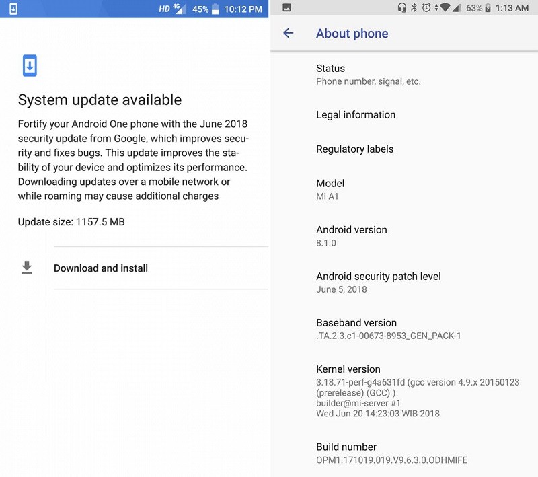Viewport: 538px width, 477px height.
Task: Tap the 63% battery percentage text
Action: pyautogui.click(x=474, y=8)
